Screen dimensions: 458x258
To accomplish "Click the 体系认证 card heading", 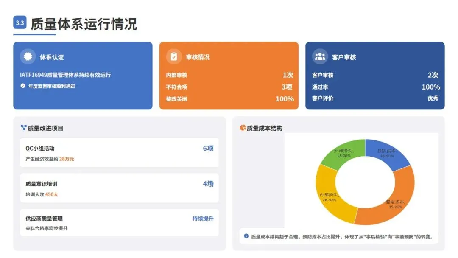I will click(52, 57).
